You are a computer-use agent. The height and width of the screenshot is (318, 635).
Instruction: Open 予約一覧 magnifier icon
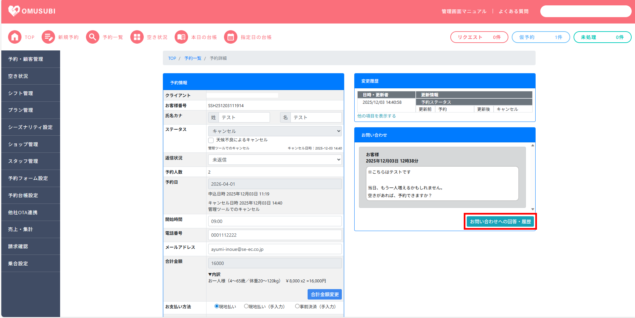(x=93, y=37)
